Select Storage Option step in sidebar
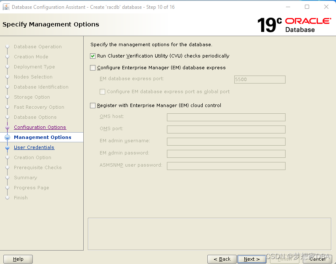Viewport: 336px width, 264px height. click(x=32, y=97)
